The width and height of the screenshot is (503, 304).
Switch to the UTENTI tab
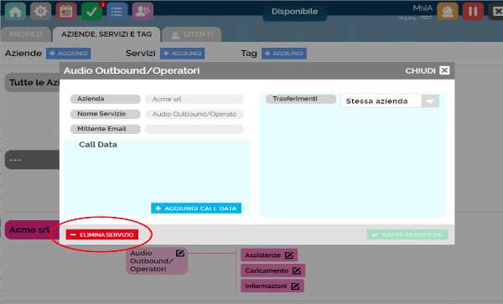(x=192, y=34)
